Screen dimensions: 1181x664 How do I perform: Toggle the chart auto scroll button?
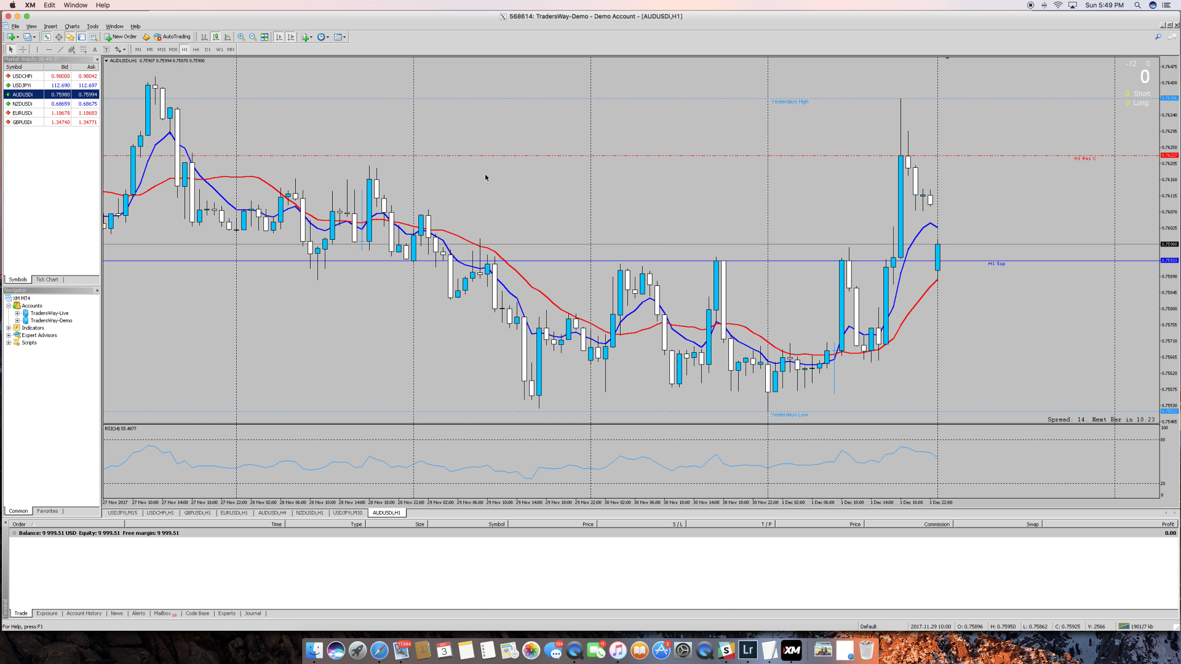click(x=279, y=37)
